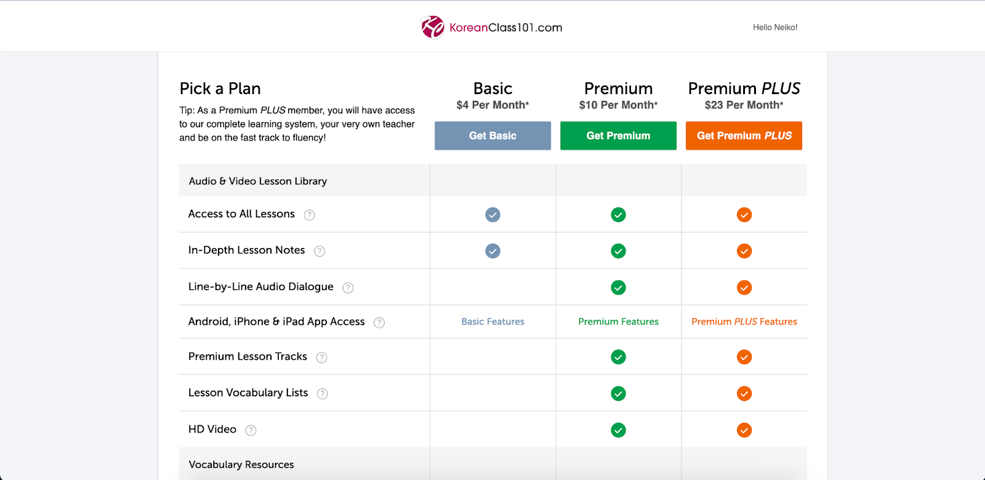Click Premium checkmark for Lesson Vocabulary Lists
985x480 pixels.
point(618,393)
